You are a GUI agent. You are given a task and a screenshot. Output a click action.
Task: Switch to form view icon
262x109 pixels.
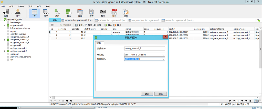point(260,101)
